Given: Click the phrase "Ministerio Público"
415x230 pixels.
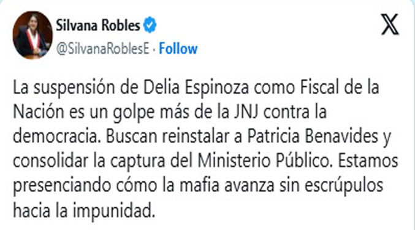Looking at the screenshot, I should tap(265, 160).
